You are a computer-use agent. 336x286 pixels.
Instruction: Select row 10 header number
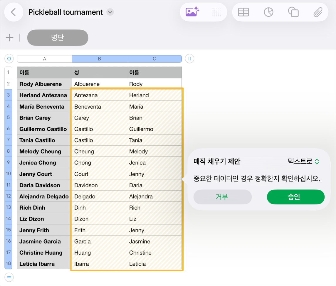pos(8,174)
